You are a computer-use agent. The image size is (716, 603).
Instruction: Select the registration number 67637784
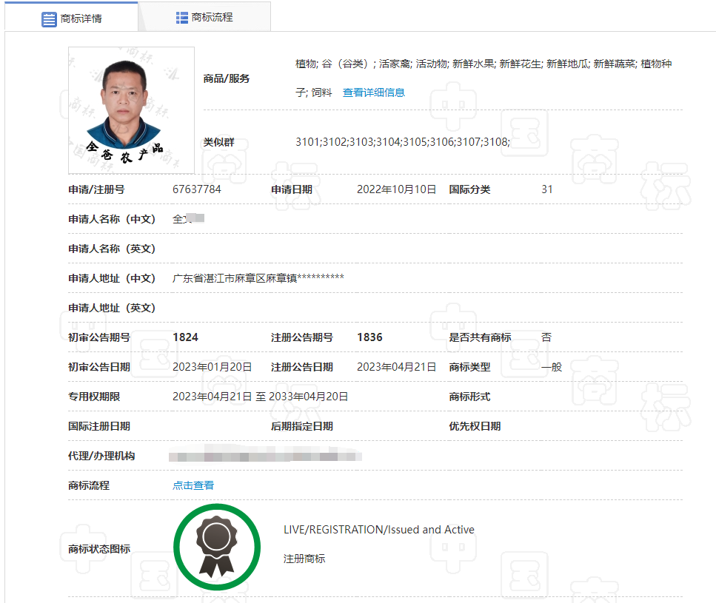[197, 189]
